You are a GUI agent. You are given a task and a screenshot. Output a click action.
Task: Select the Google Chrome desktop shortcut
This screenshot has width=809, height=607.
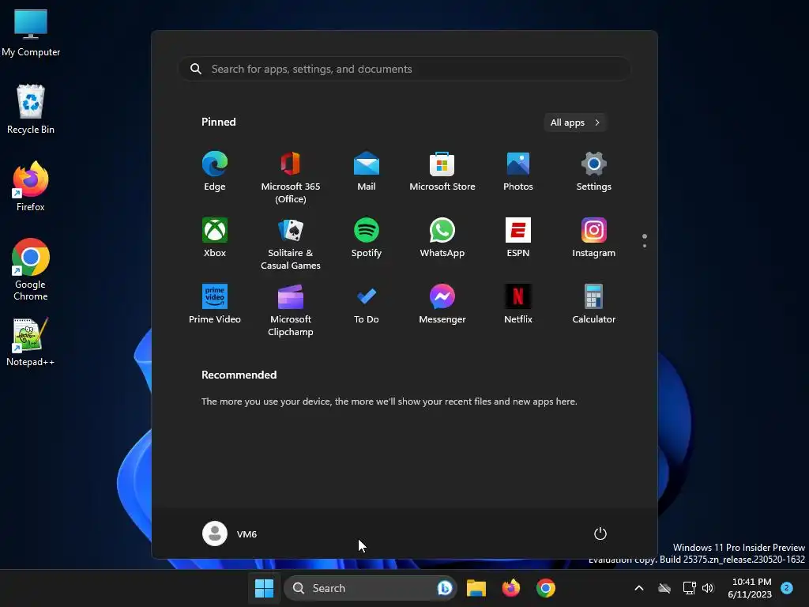pyautogui.click(x=31, y=270)
